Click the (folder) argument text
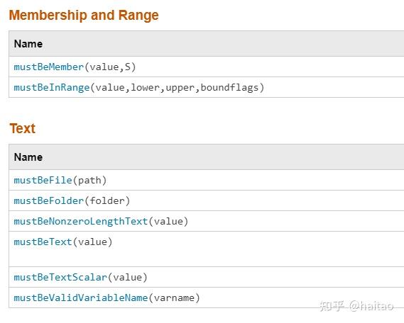Screen dimensions: 404x323 (107, 201)
